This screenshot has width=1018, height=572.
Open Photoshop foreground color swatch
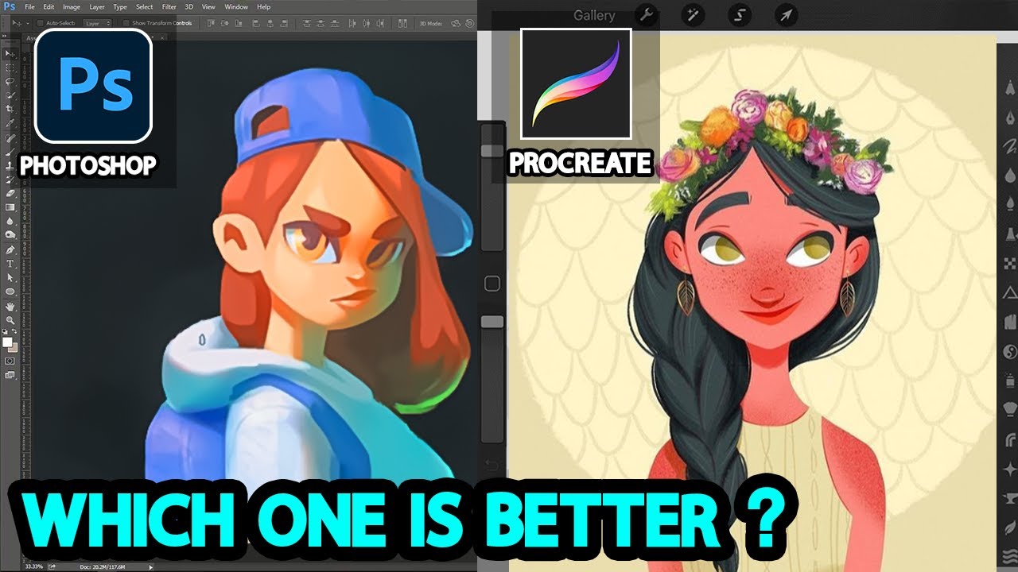point(8,342)
